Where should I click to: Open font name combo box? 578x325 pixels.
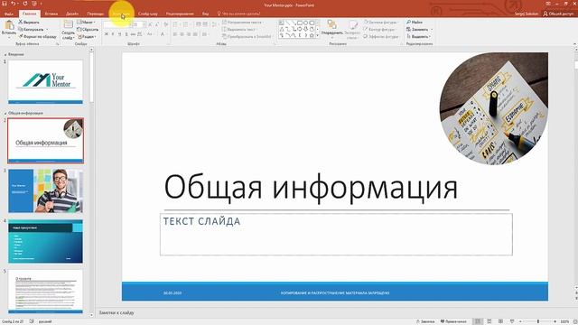(x=117, y=24)
